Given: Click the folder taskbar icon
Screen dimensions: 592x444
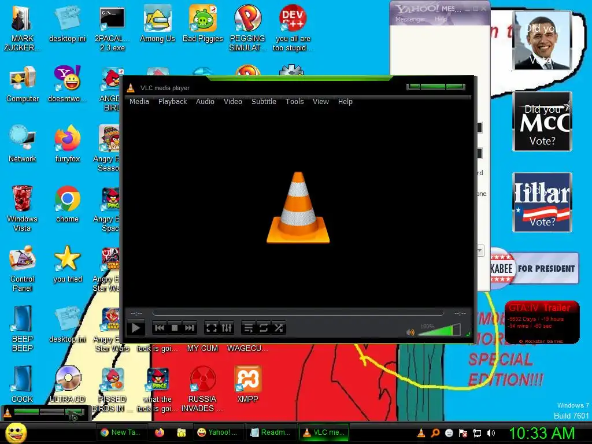Looking at the screenshot, I should coord(182,432).
